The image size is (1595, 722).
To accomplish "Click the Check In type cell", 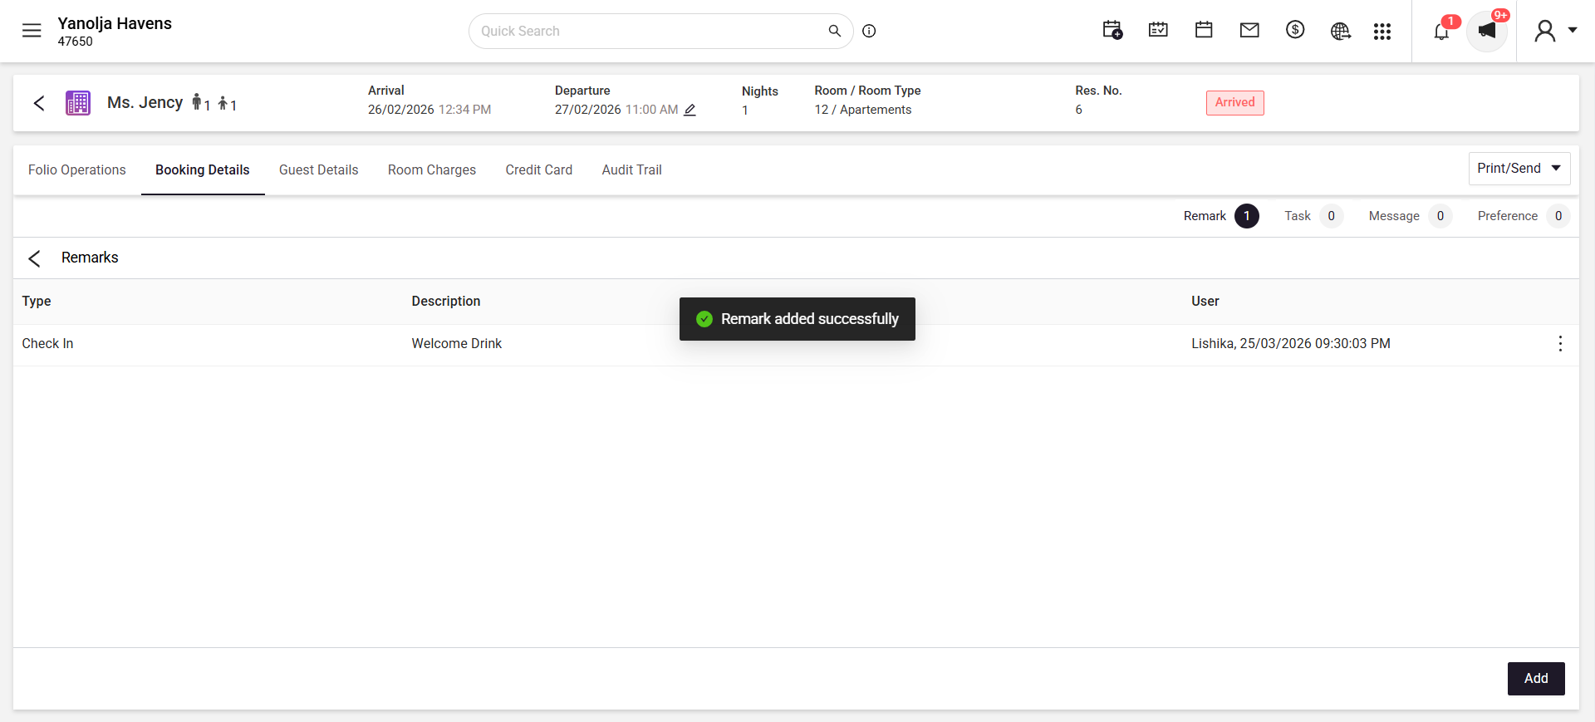I will pos(48,344).
